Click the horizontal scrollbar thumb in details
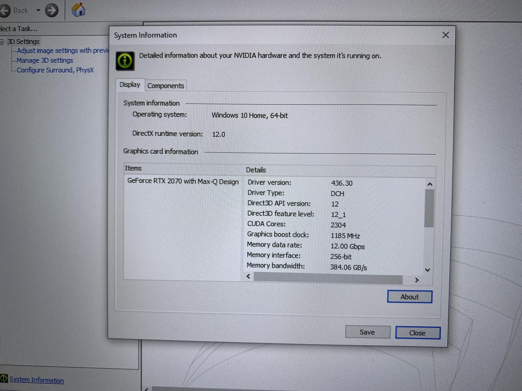The width and height of the screenshot is (522, 391). click(328, 278)
